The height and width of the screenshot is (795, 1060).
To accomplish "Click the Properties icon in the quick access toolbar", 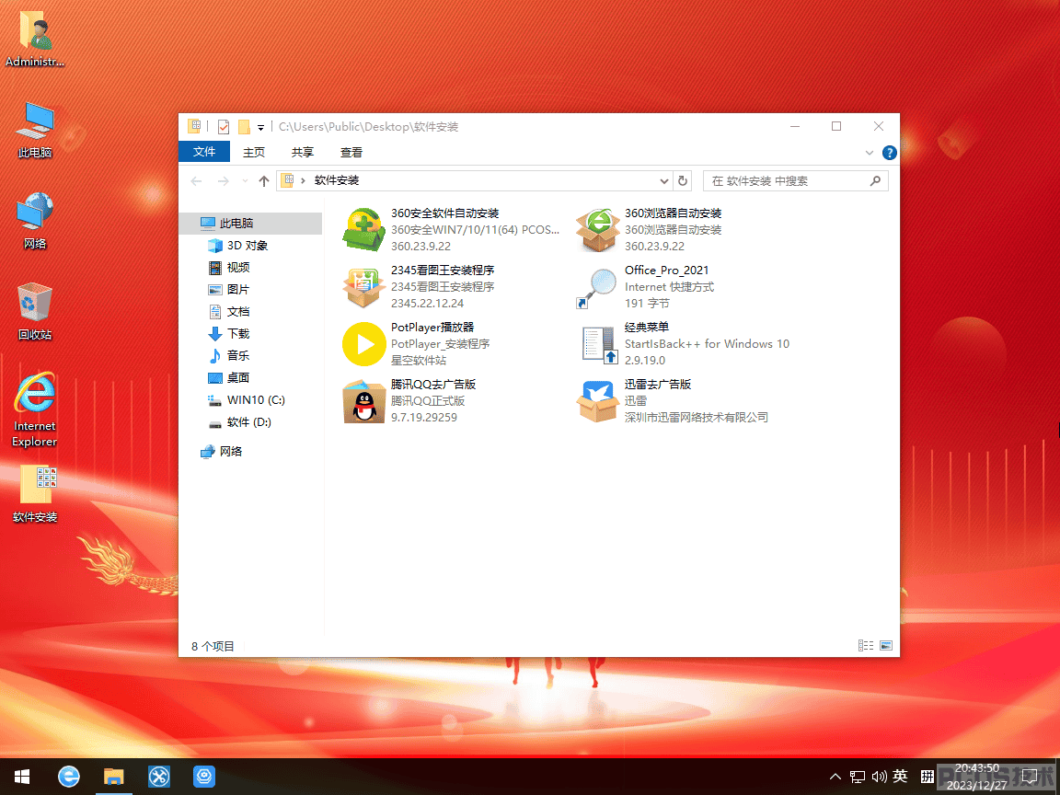I will coord(224,126).
